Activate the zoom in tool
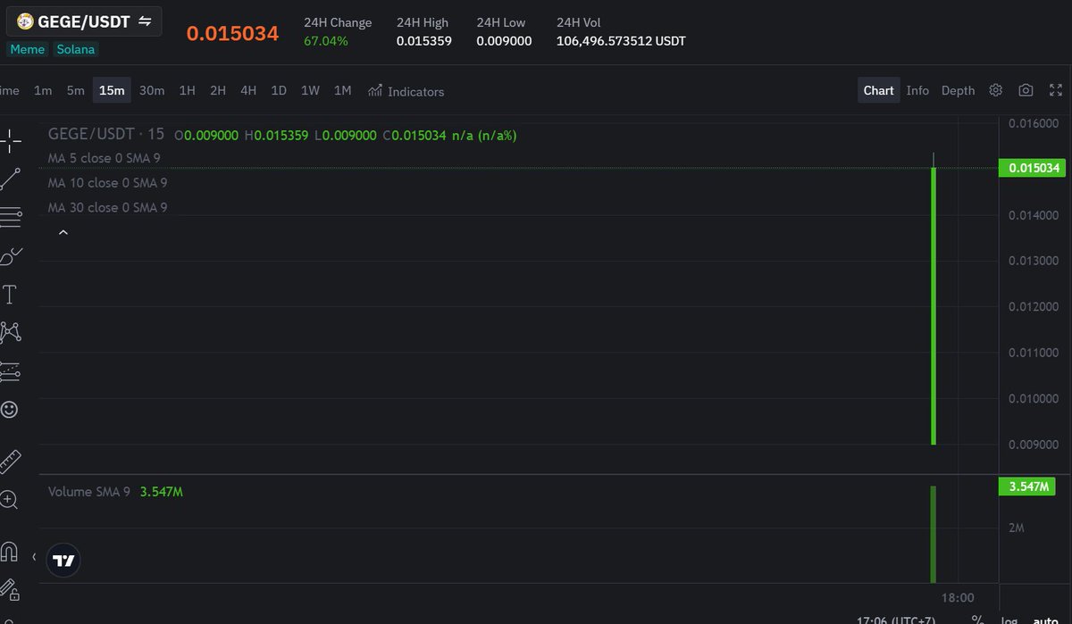The height and width of the screenshot is (624, 1072). pos(9,500)
